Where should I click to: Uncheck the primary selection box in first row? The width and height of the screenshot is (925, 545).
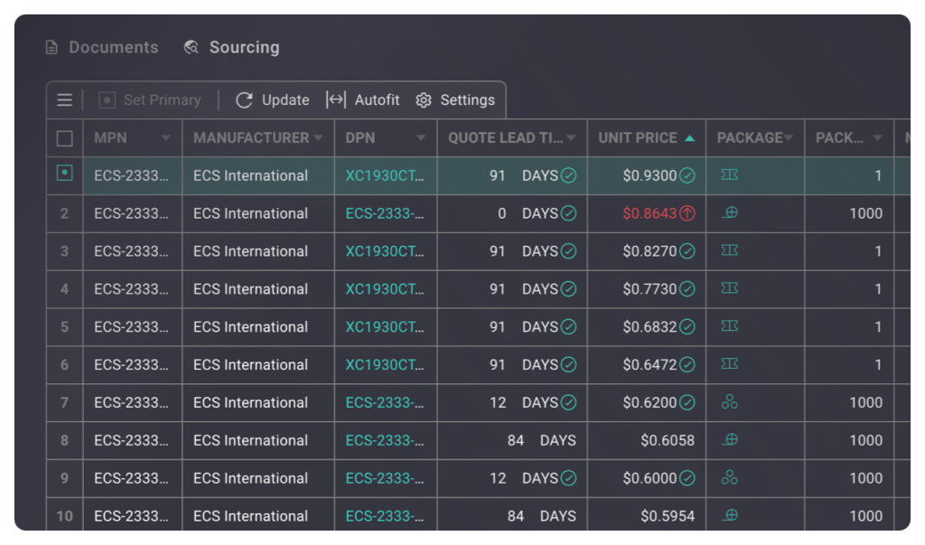click(x=65, y=173)
